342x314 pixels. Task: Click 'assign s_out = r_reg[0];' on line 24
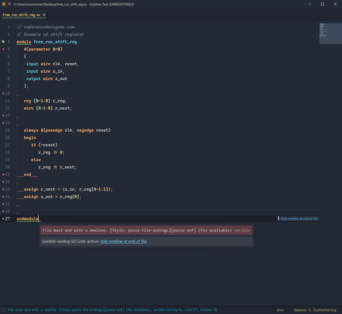53,197
